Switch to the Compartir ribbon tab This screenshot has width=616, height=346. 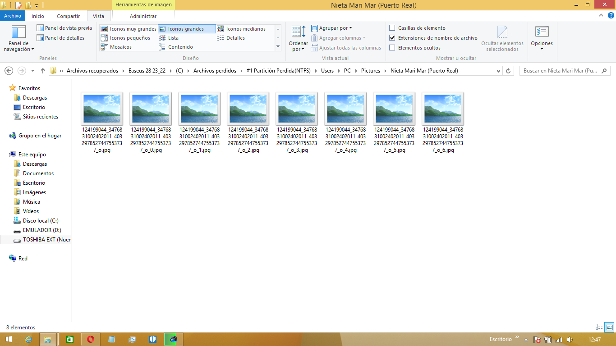(69, 16)
